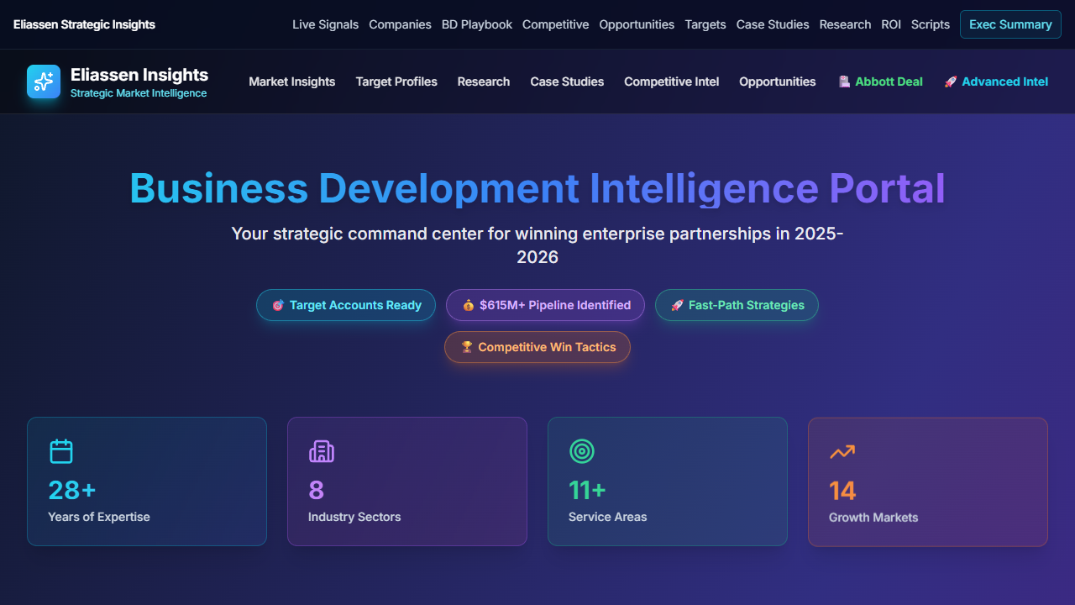Screen dimensions: 1075x605
Task: Click the Fast-Path Strategies badge
Action: point(737,305)
